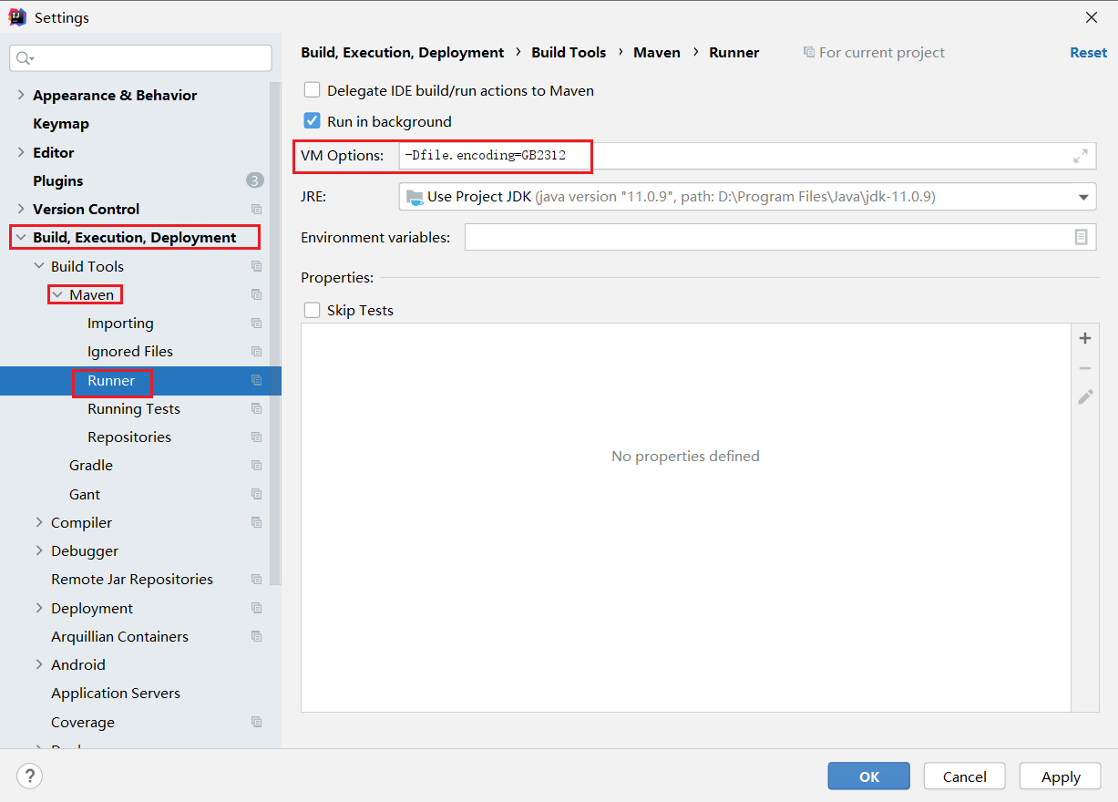Image resolution: width=1118 pixels, height=802 pixels.
Task: Click into the settings search field
Action: (140, 58)
